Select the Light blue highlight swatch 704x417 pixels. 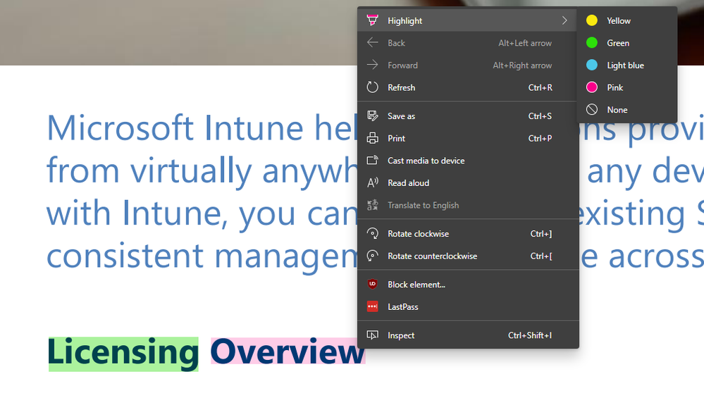tap(592, 65)
